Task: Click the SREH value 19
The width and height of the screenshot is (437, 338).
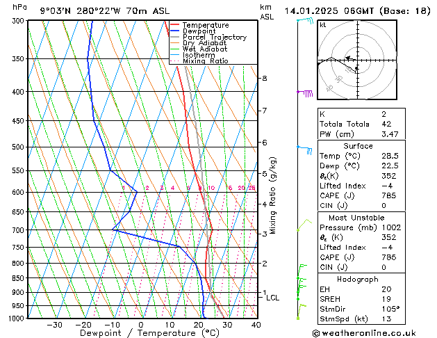Action: (x=386, y=299)
